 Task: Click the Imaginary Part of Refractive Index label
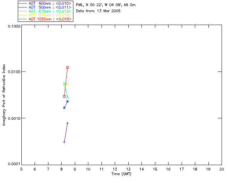(x=4, y=95)
